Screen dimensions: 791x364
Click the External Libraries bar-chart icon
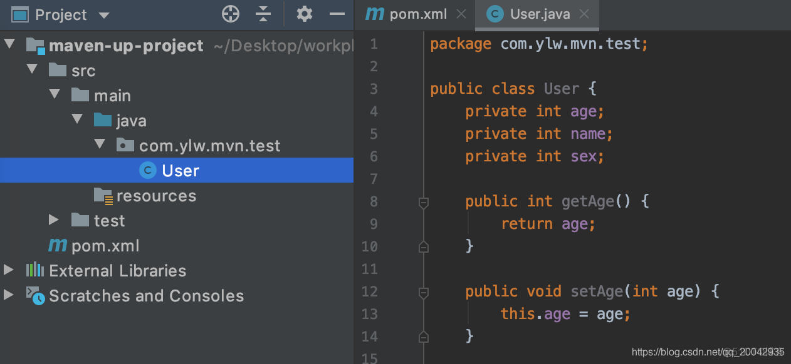(34, 270)
